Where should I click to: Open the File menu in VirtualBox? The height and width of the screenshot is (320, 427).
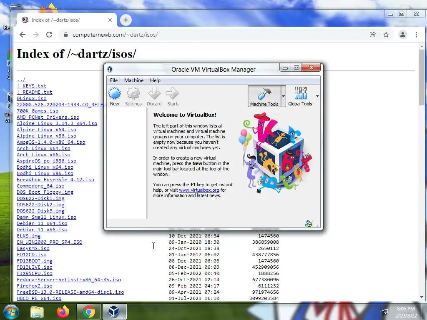pos(114,80)
